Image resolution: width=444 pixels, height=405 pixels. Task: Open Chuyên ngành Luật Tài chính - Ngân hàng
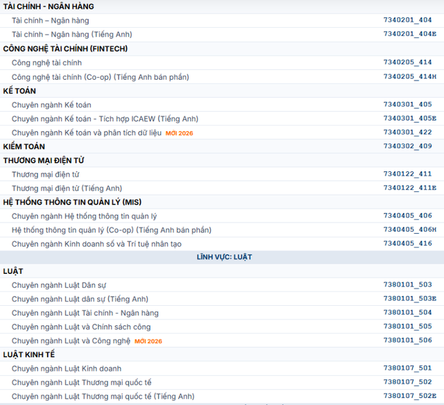(x=85, y=313)
